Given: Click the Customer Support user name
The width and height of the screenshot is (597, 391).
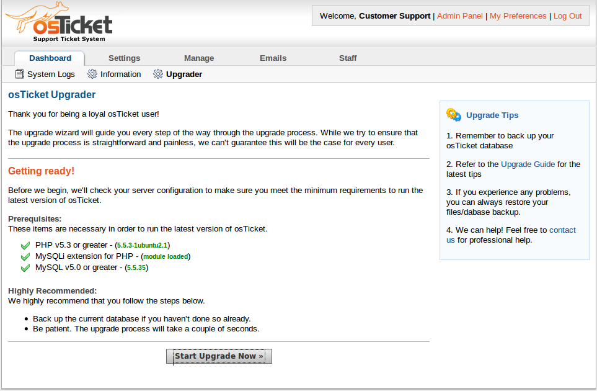Looking at the screenshot, I should click(x=394, y=16).
